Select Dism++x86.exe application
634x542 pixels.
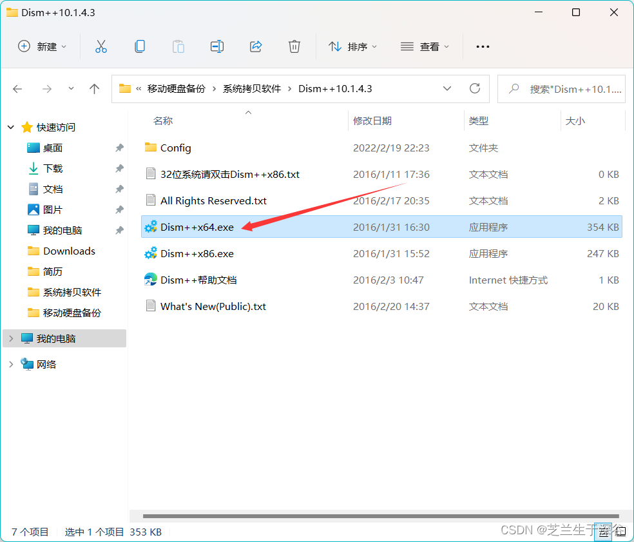tap(381, 254)
